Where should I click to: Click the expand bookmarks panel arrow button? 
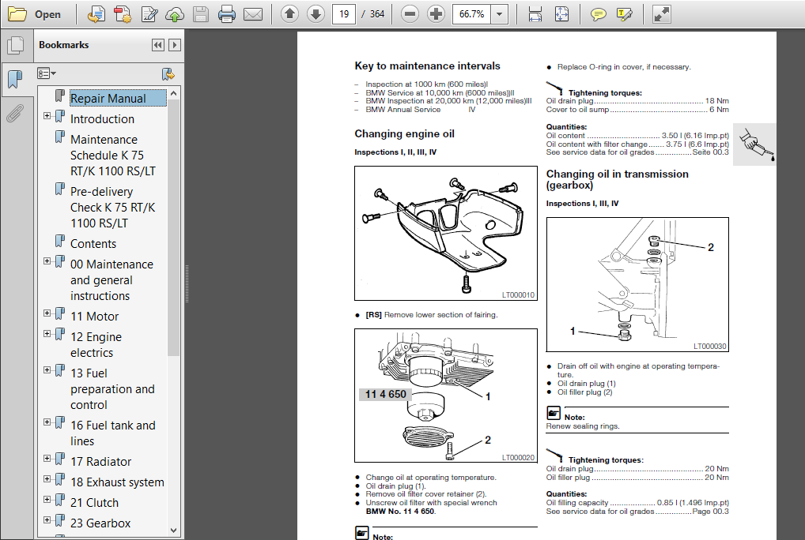pos(175,45)
